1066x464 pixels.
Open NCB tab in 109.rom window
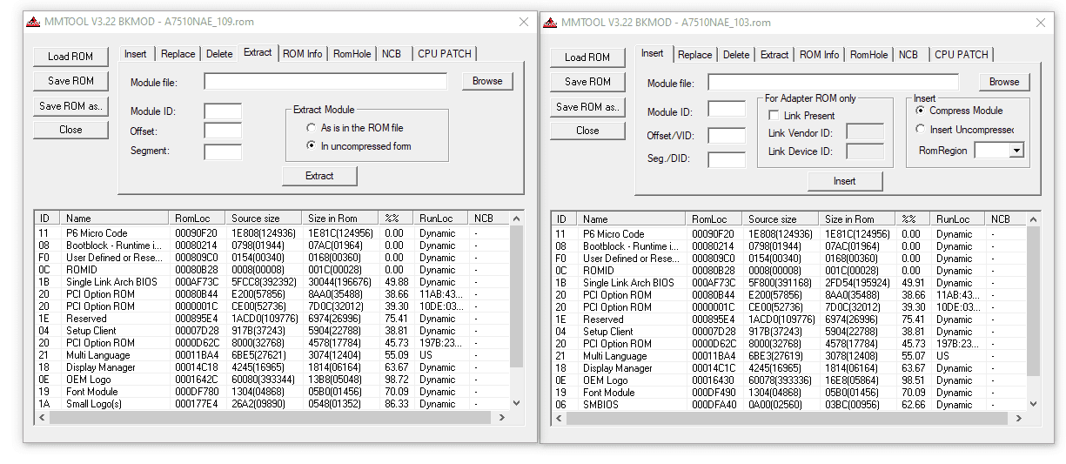392,54
